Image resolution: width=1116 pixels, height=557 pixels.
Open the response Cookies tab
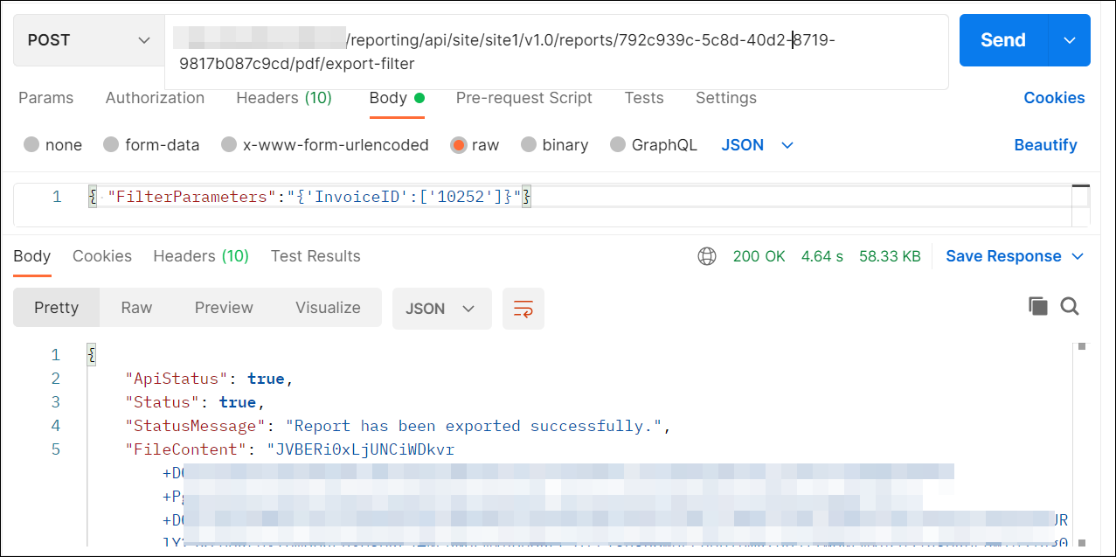pyautogui.click(x=102, y=256)
